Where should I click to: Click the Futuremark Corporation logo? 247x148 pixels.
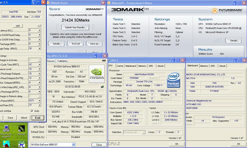click(x=227, y=11)
